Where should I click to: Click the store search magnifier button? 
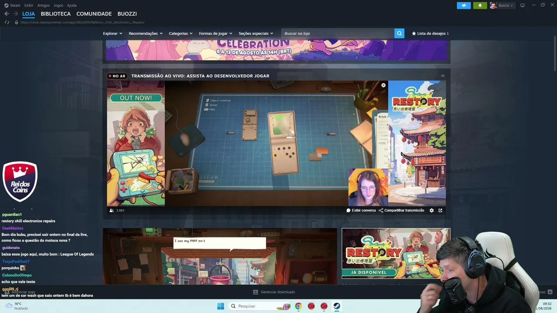(x=399, y=33)
